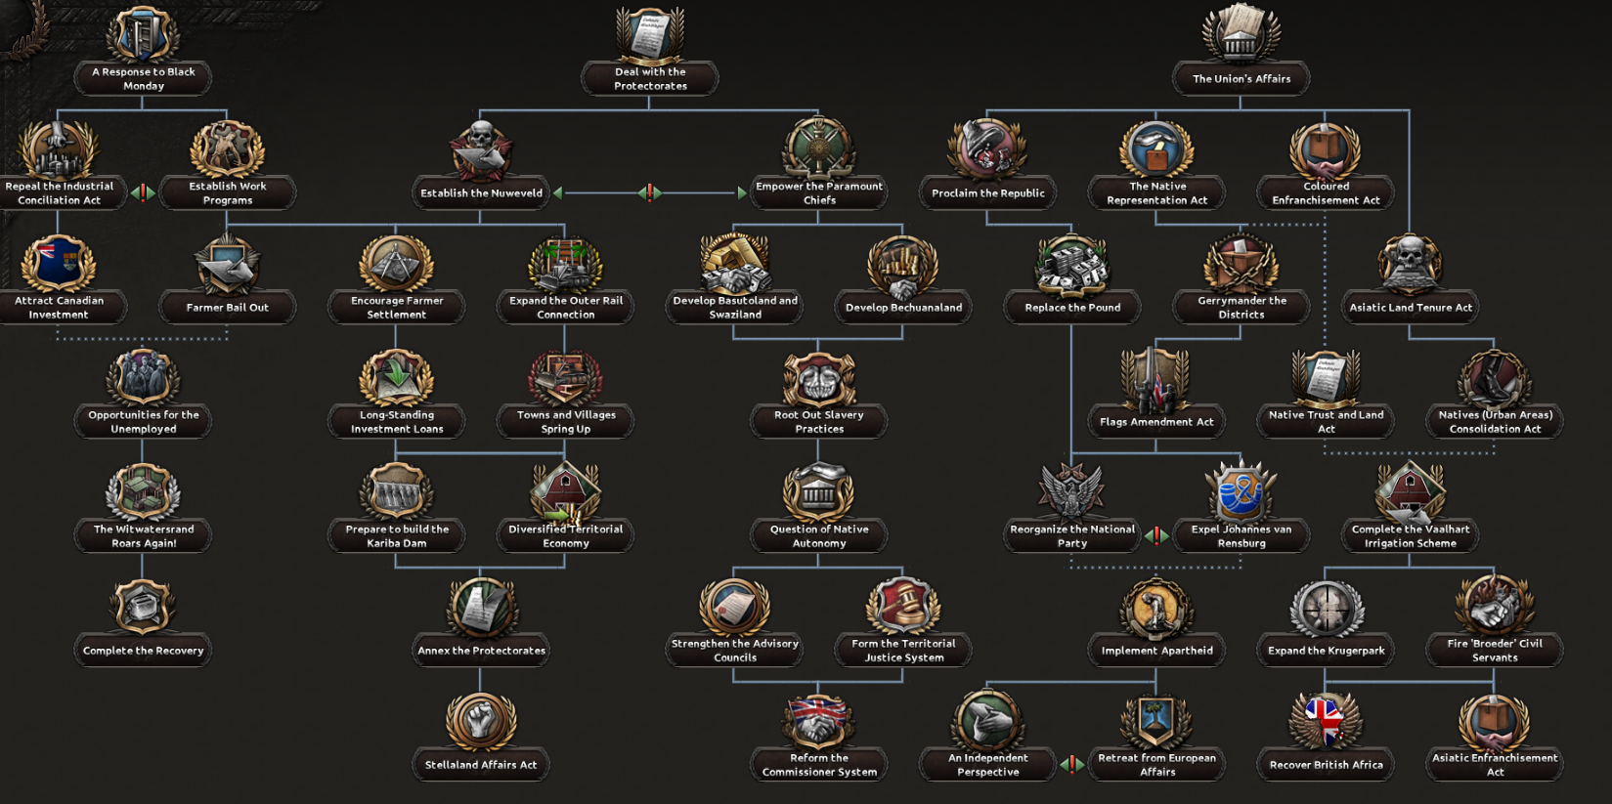This screenshot has width=1612, height=804.
Task: Click the Implement Apartheid text label
Action: [1156, 651]
